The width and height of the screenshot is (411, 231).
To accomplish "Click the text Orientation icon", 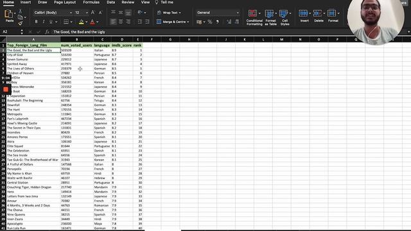I will pyautogui.click(x=140, y=12).
